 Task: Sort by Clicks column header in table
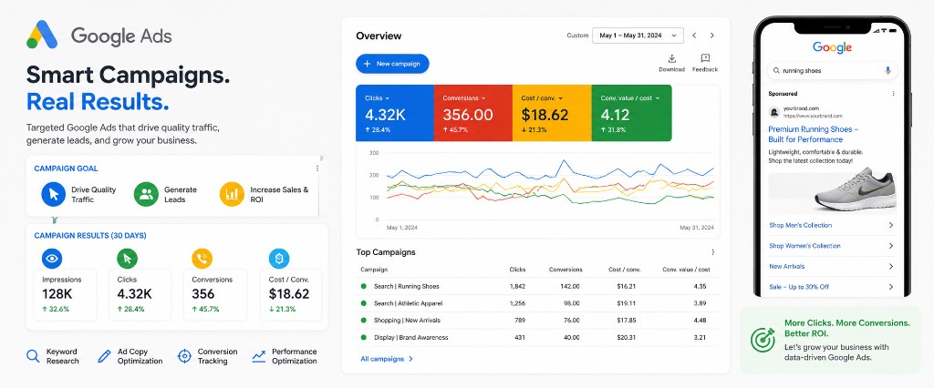(x=517, y=270)
